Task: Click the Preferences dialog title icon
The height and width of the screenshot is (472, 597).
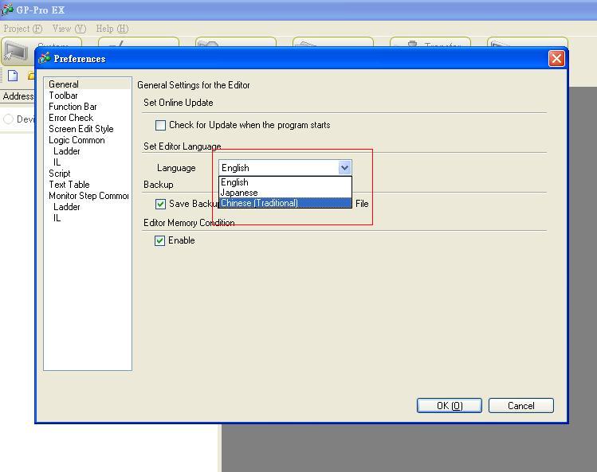Action: (x=45, y=58)
